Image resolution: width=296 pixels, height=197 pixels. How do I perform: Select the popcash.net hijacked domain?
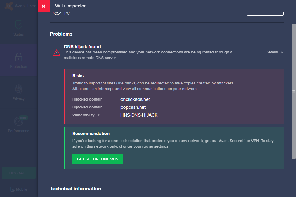(x=133, y=107)
